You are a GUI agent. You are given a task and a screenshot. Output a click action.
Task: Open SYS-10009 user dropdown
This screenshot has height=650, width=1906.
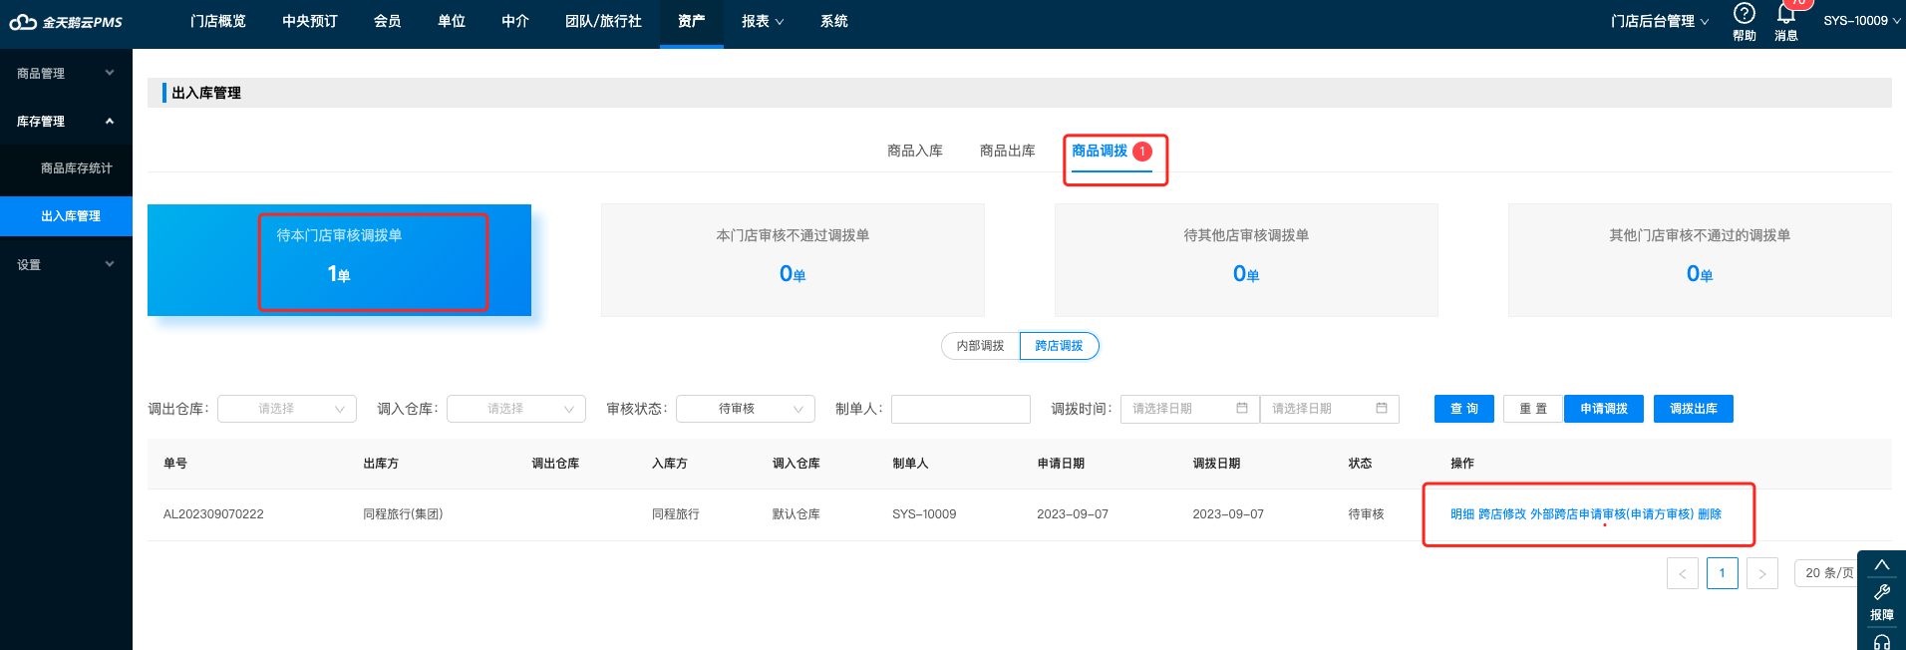point(1862,21)
